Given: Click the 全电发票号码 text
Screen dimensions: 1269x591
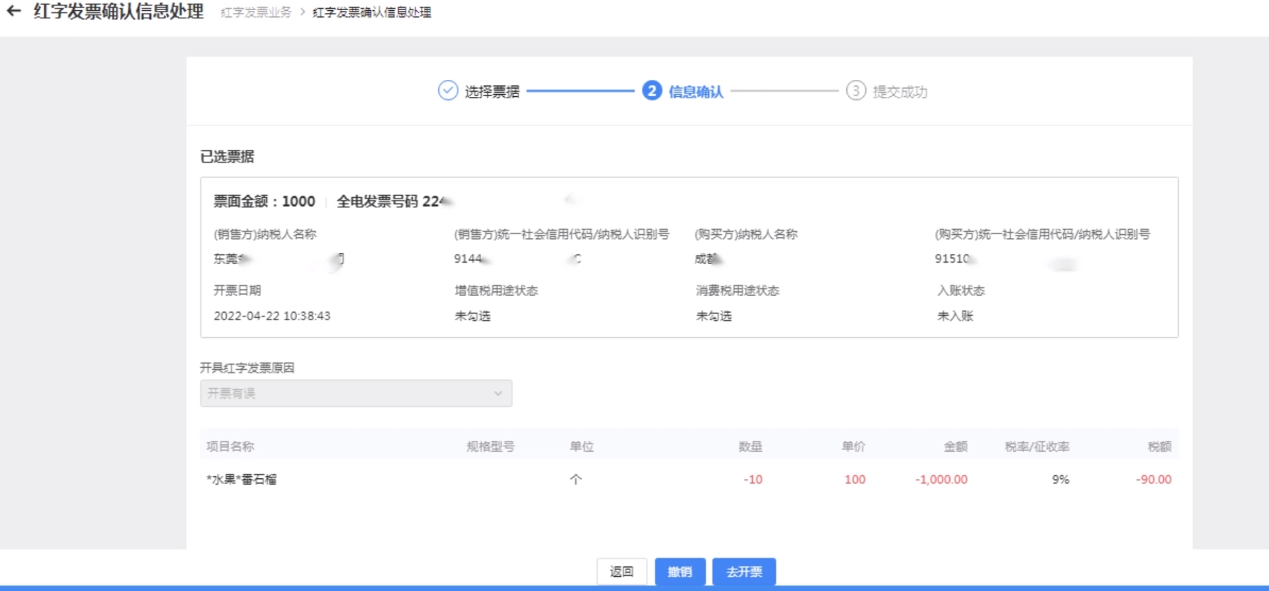Looking at the screenshot, I should coord(377,201).
